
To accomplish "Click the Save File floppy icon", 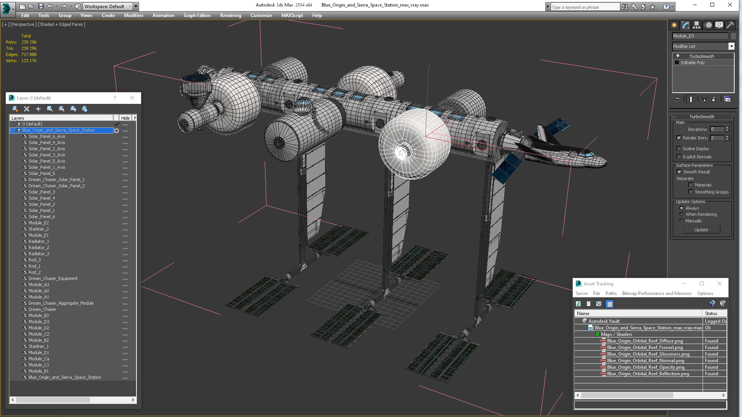I will coord(41,6).
